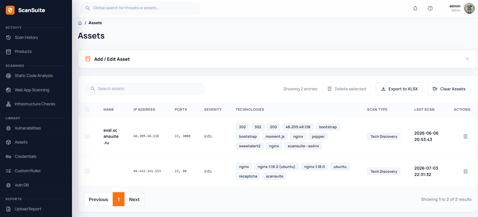Click the Upload Report file icon
Viewport: 478px width, 217px height.
pos(9,209)
